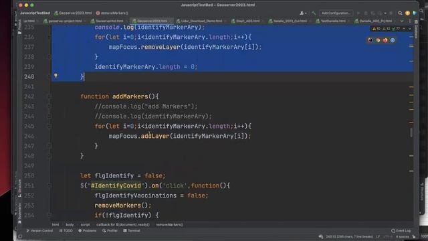This screenshot has height=241, width=428.
Task: Click the flgIdentifyVaccinations variable at line 252
Action: click(135, 195)
